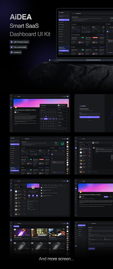Click the Back link on the Forget Password screen
This screenshot has width=113, height=269.
90,120
